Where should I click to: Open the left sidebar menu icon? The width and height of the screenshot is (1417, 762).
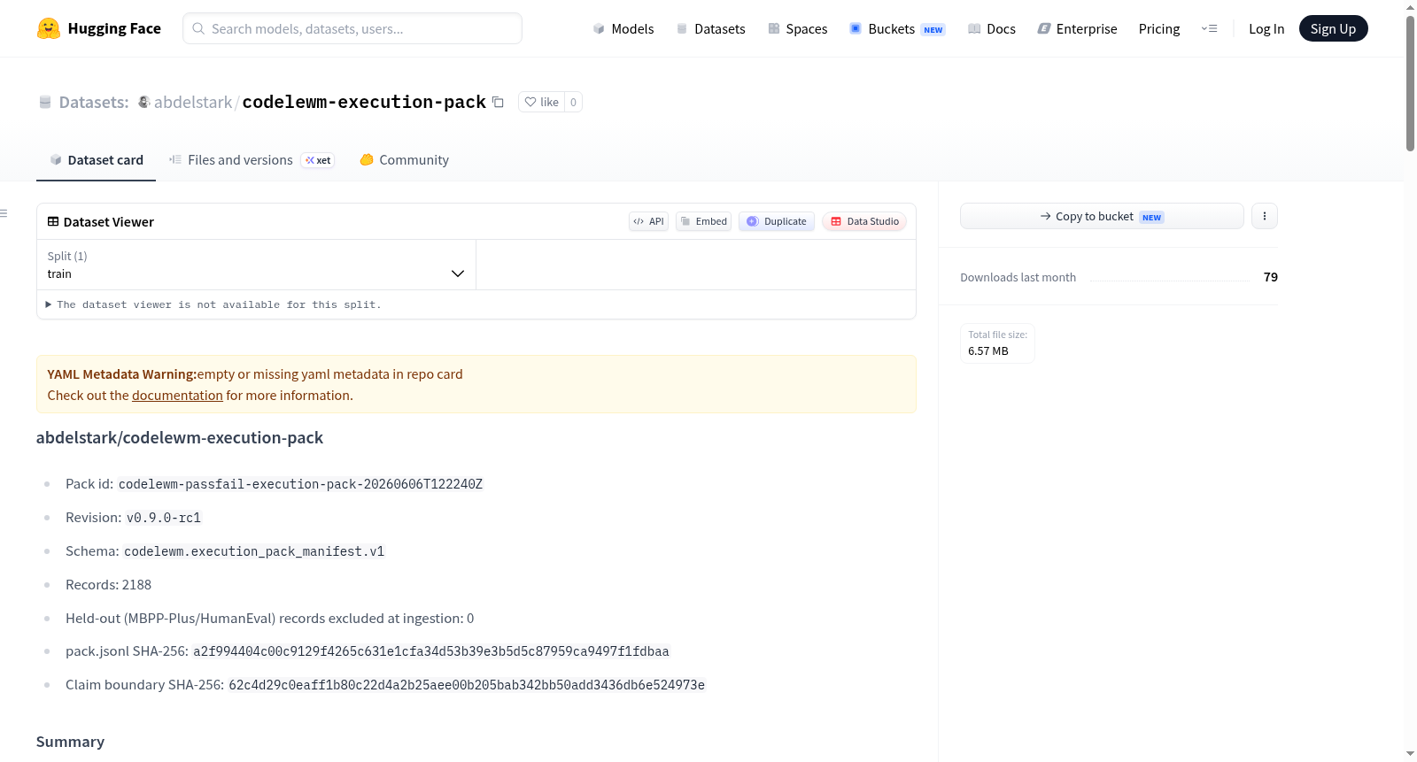[4, 213]
